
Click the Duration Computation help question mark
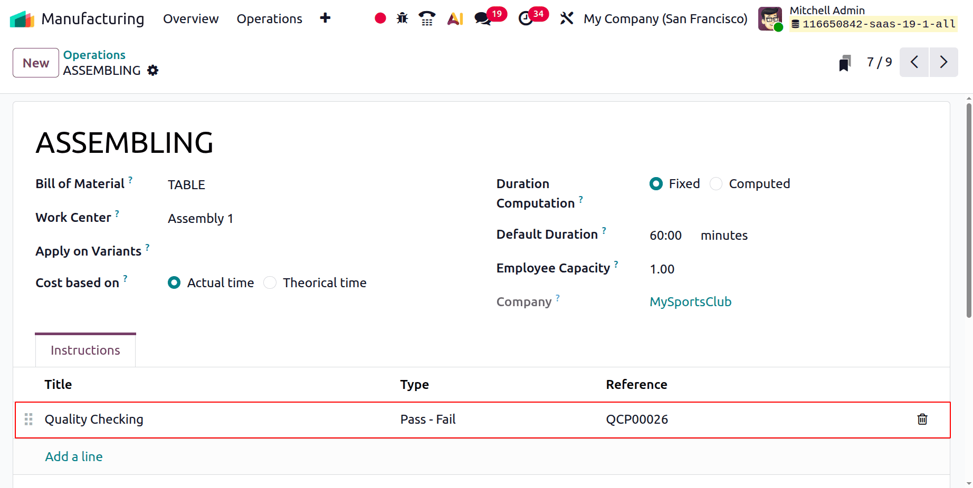point(581,199)
